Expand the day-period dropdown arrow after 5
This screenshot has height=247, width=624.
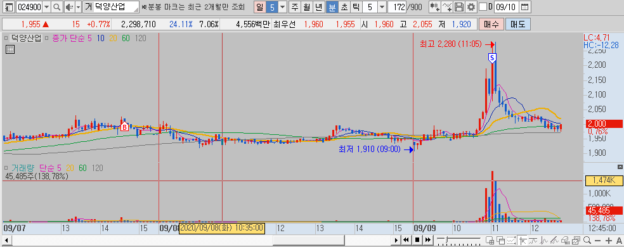(282, 7)
